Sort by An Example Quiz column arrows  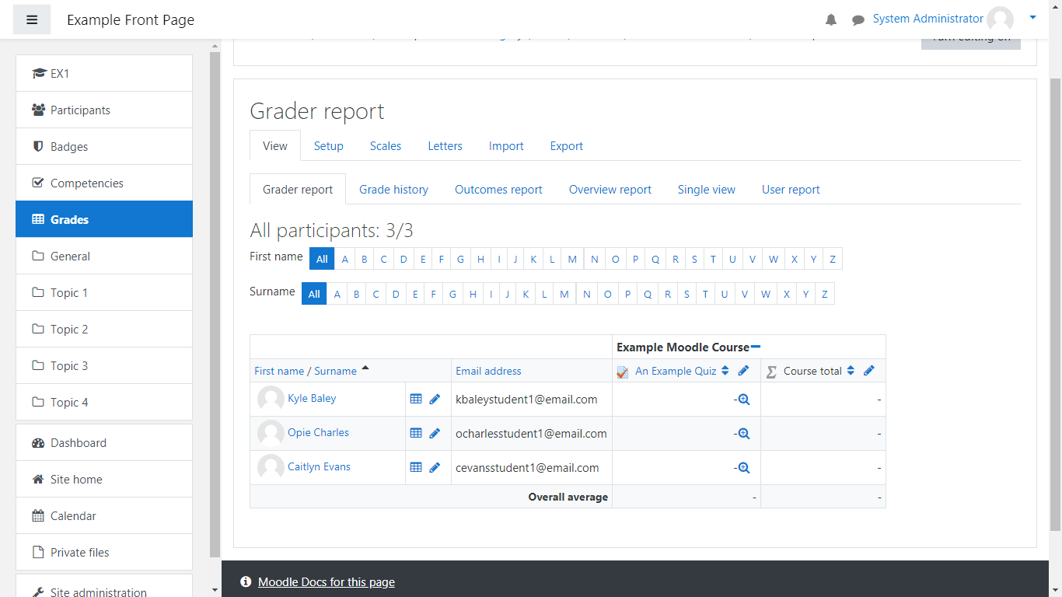click(x=725, y=371)
